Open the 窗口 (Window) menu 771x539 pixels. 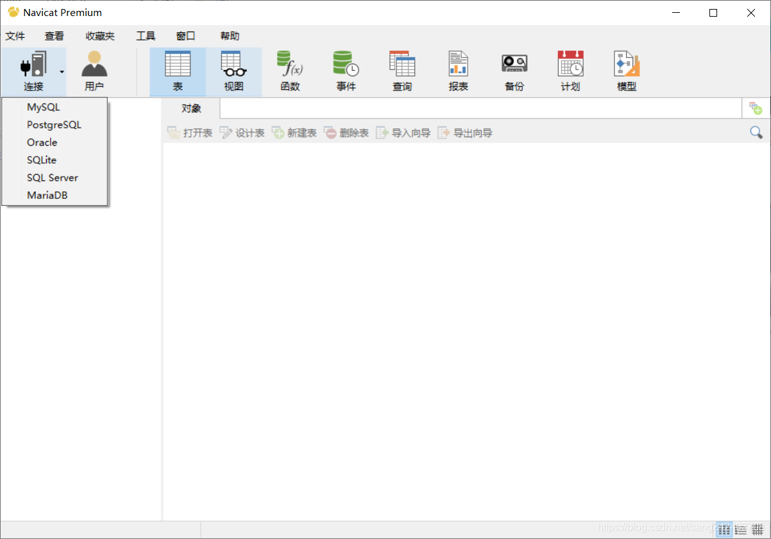tap(185, 36)
